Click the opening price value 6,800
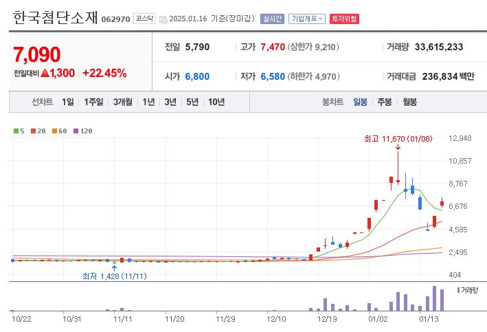Viewport: 487px width, 332px height. pos(197,76)
